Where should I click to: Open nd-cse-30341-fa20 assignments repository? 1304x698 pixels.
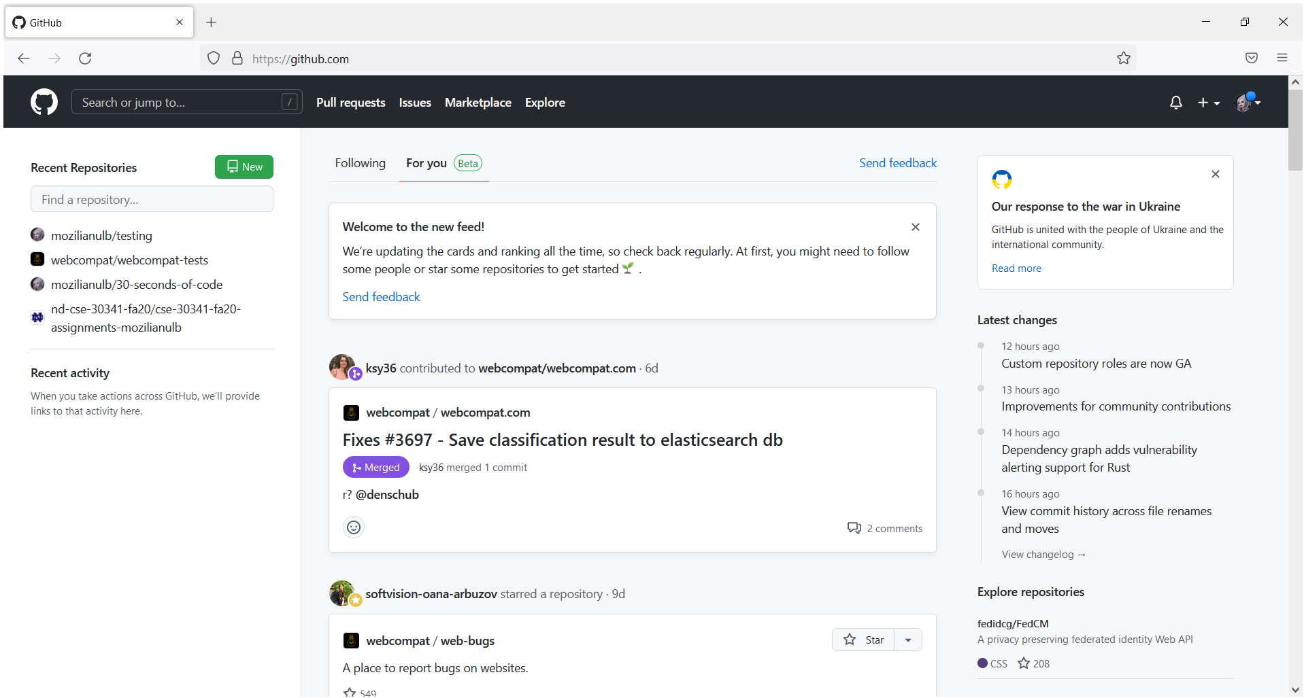pyautogui.click(x=146, y=318)
